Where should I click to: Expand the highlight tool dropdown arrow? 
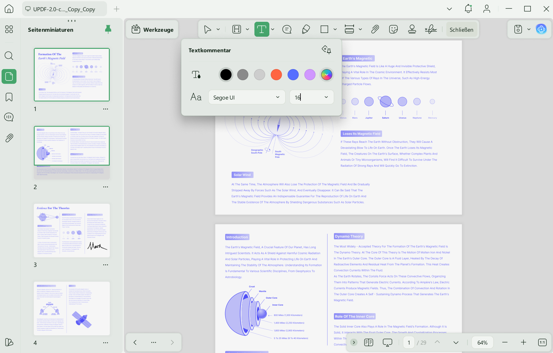pyautogui.click(x=248, y=30)
